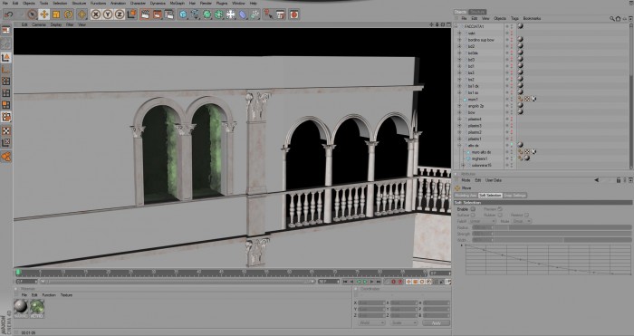The image size is (634, 336).
Task: Toggle the Z axis lock button
Action: coord(120,14)
